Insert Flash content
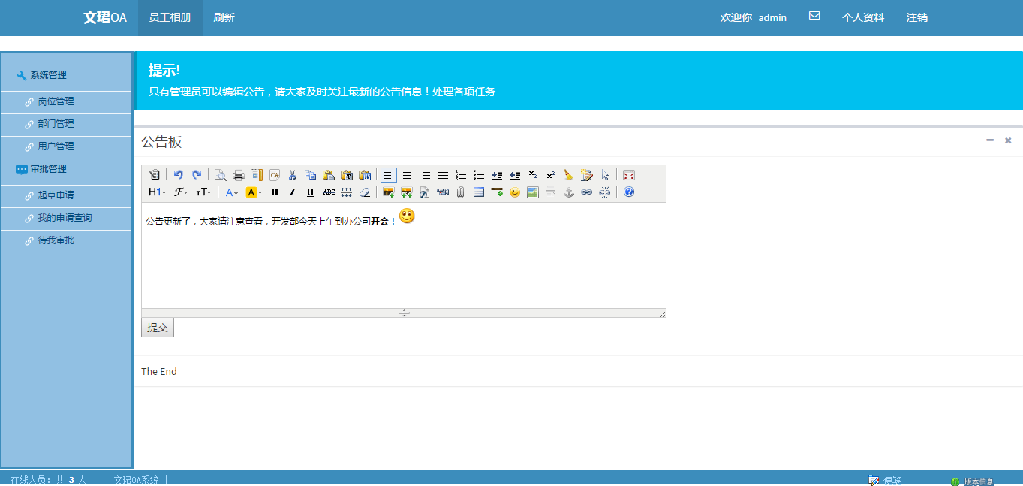Screen dimensions: 1023x486 click(425, 192)
